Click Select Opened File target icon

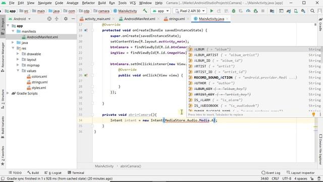49,19
